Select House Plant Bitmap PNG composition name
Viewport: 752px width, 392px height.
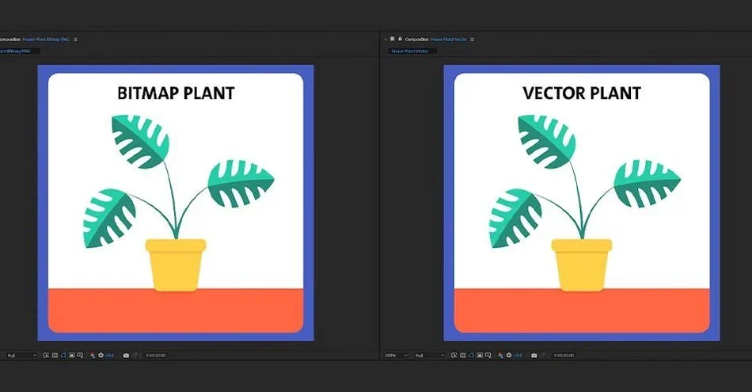point(46,40)
